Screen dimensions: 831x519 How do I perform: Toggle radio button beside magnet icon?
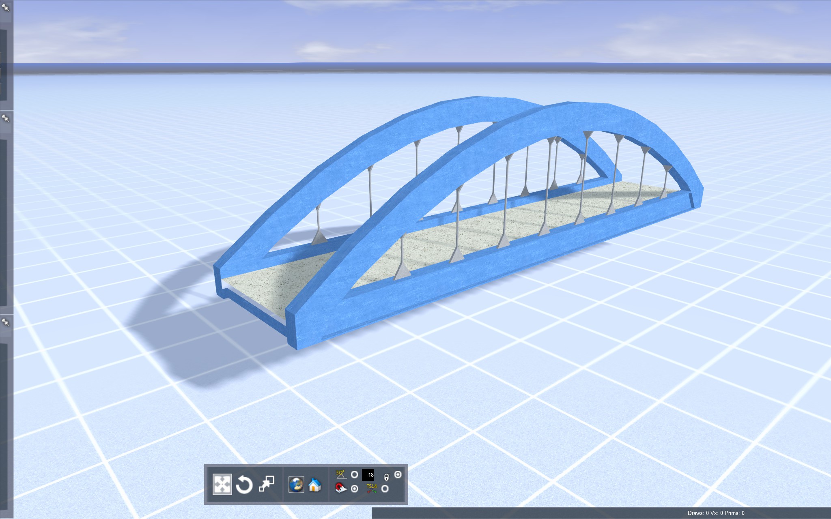tap(355, 489)
